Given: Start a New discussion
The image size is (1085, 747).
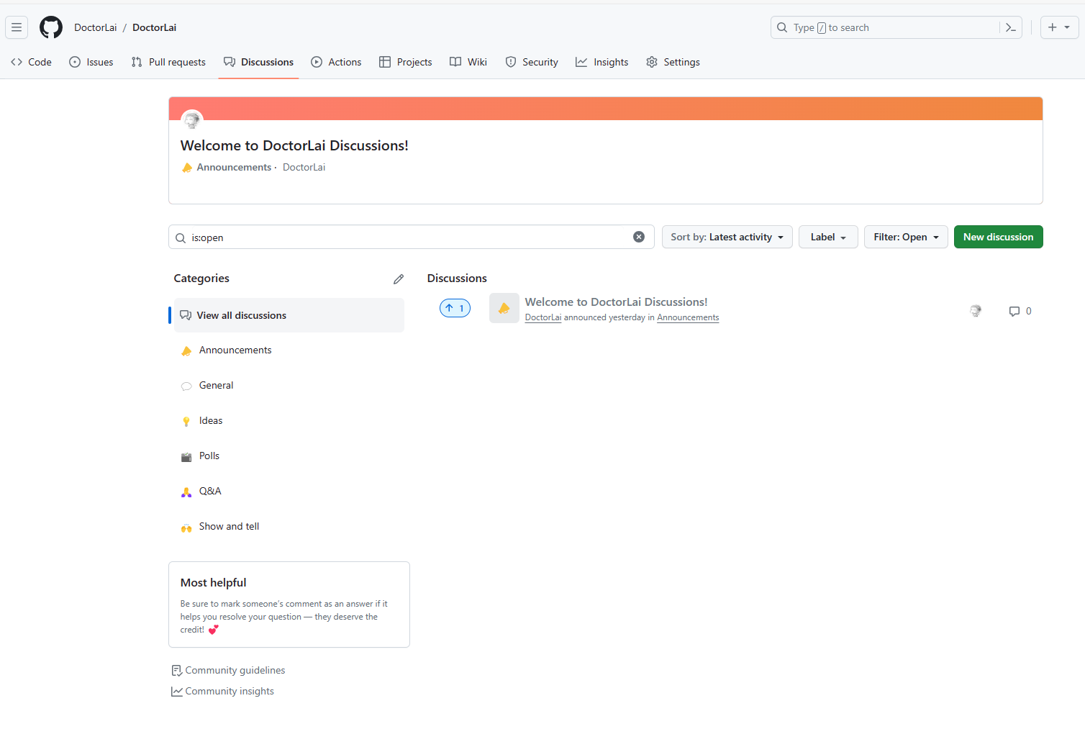Looking at the screenshot, I should pyautogui.click(x=999, y=237).
